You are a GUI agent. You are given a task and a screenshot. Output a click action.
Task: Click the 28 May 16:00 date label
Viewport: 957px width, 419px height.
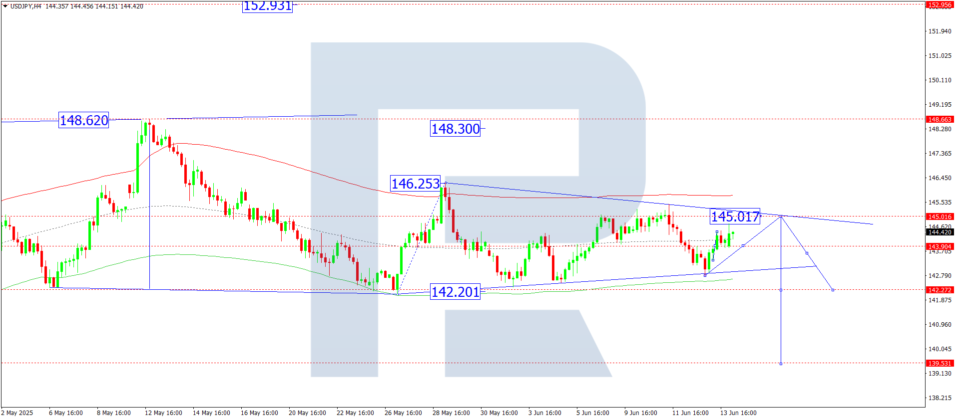click(x=451, y=413)
